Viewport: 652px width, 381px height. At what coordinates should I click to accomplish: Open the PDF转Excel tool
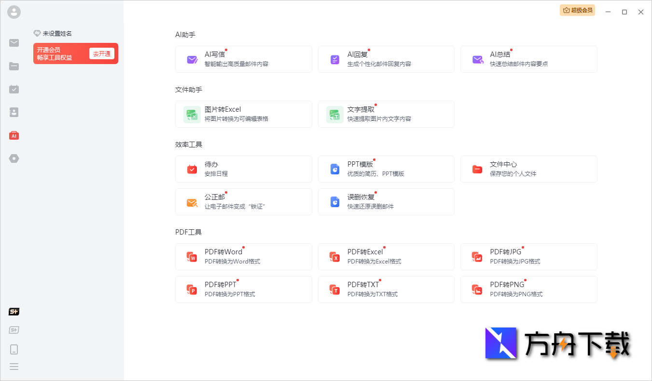click(x=386, y=256)
